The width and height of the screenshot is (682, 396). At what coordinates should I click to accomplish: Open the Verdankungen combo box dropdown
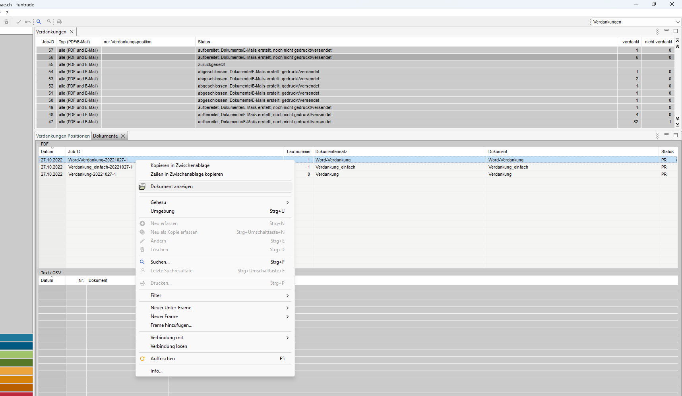click(678, 22)
